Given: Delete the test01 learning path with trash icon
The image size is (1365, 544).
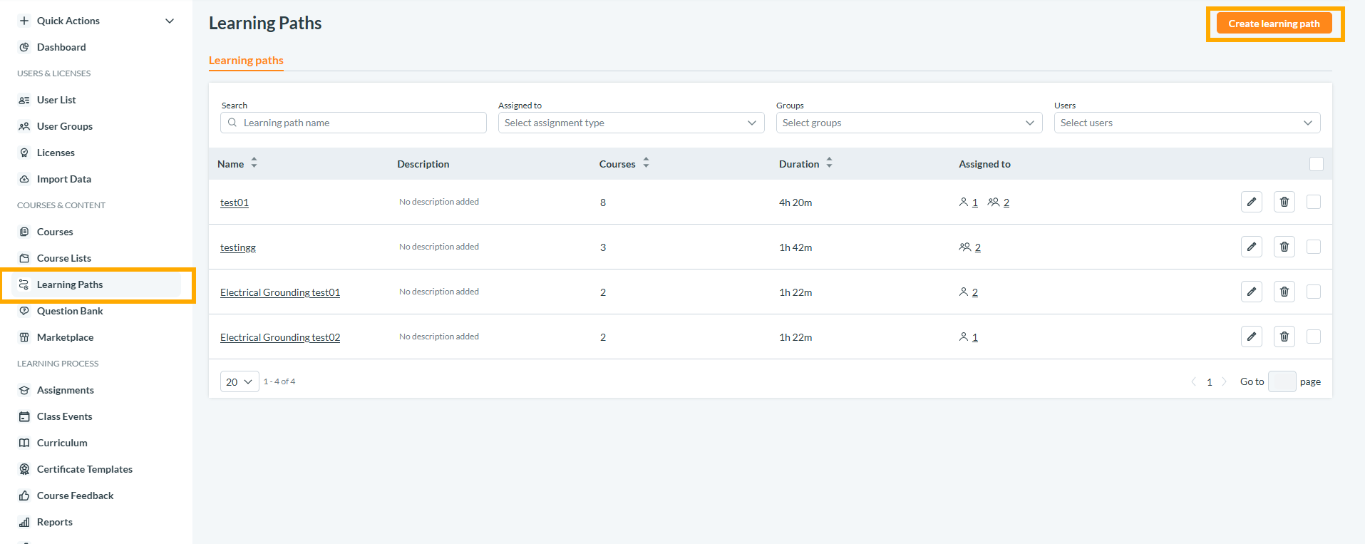Looking at the screenshot, I should point(1284,202).
